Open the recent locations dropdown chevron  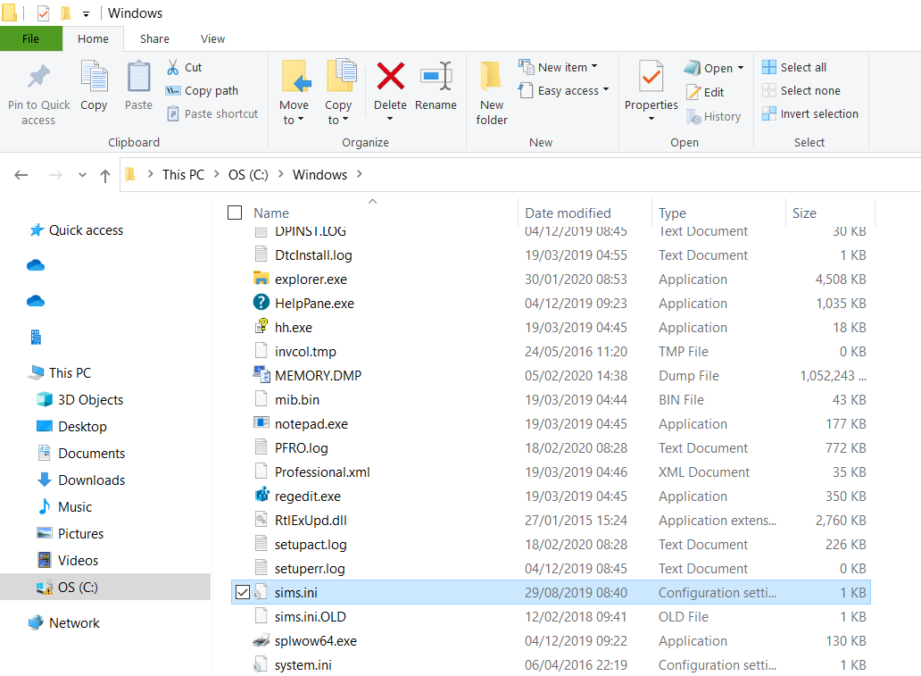(x=82, y=175)
